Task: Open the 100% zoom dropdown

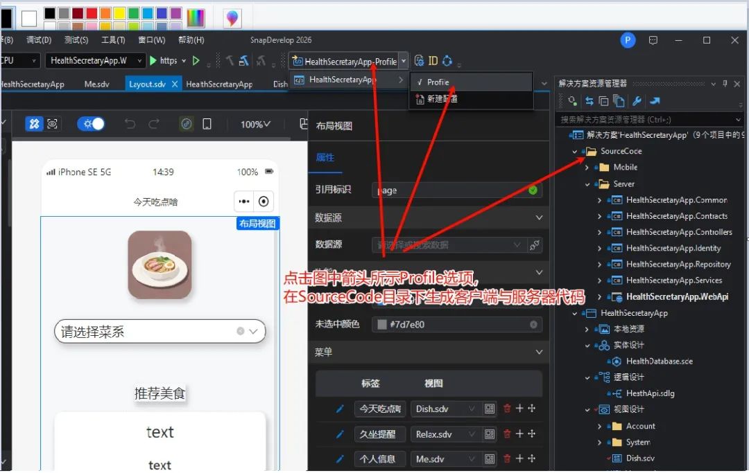Action: 255,124
